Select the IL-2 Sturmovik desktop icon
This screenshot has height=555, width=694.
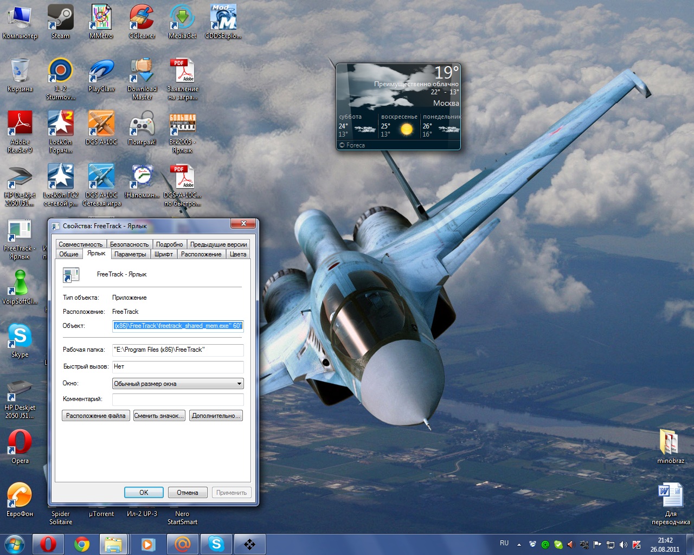point(60,79)
